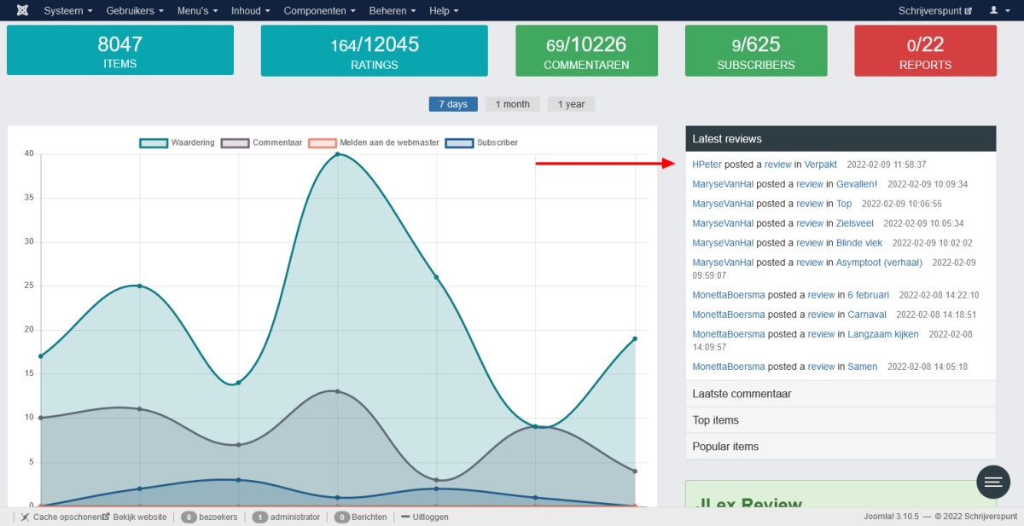The image size is (1024, 526).
Task: Click the Uitloggen icon in status bar
Action: pyautogui.click(x=405, y=517)
